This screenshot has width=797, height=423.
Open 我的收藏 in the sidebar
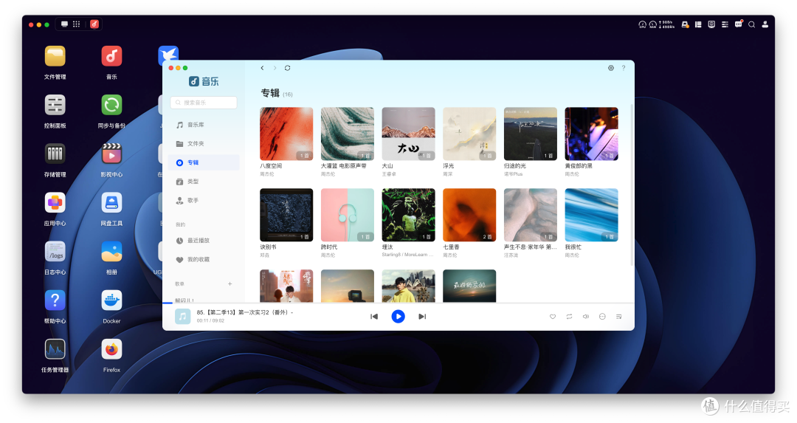pyautogui.click(x=204, y=259)
